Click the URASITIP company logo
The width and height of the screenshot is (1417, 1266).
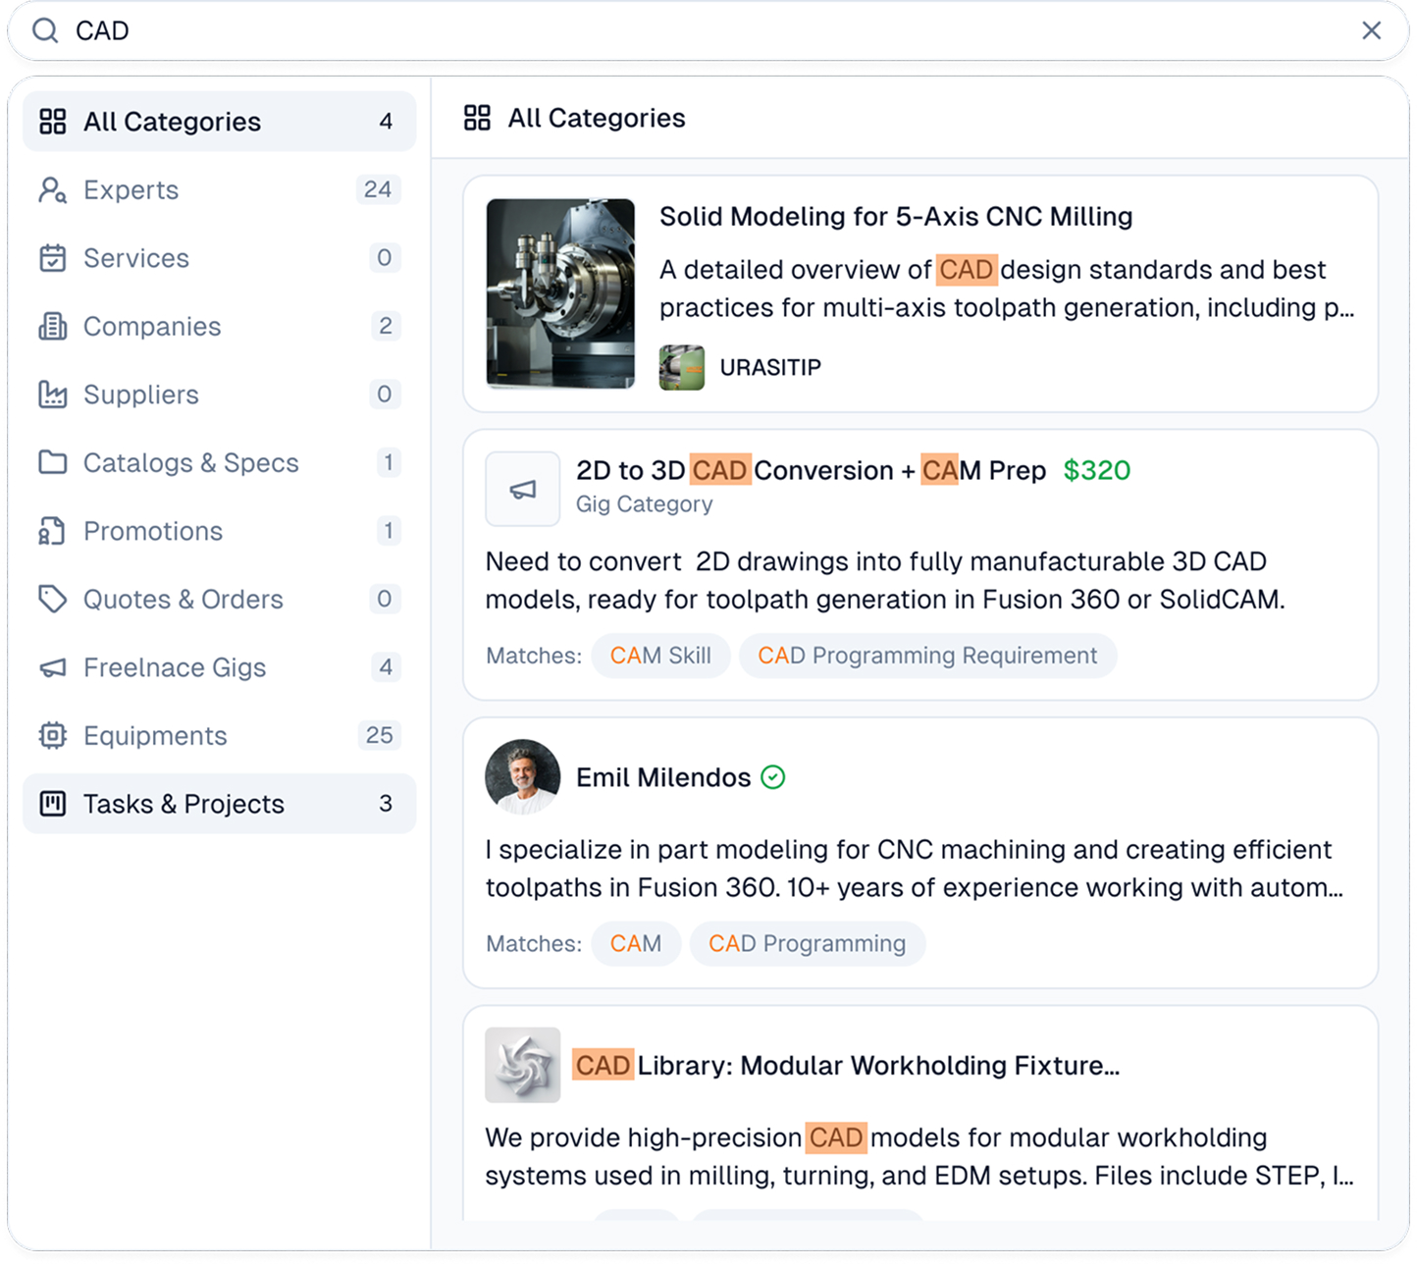point(682,368)
